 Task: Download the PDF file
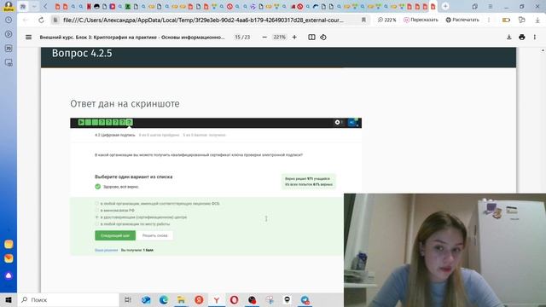pos(509,37)
